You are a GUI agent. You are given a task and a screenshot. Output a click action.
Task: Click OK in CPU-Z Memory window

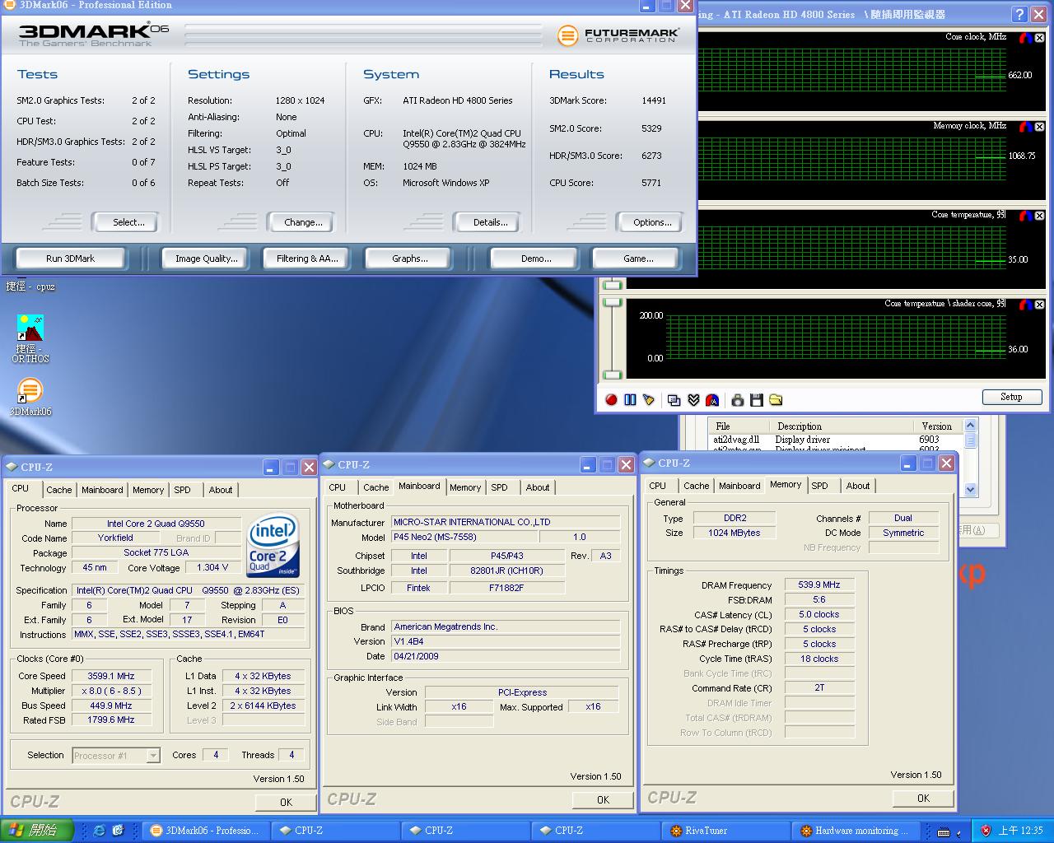923,798
